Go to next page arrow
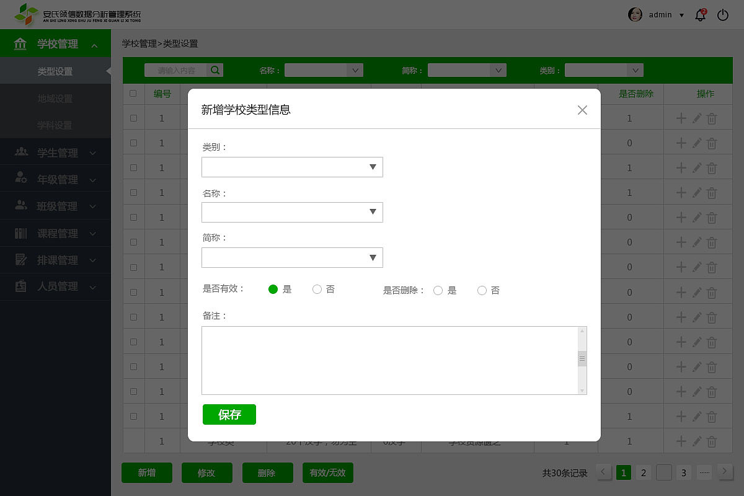 pos(725,472)
